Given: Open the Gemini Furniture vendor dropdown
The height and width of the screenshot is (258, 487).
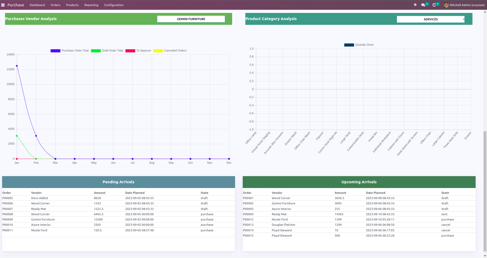Looking at the screenshot, I should [x=191, y=19].
